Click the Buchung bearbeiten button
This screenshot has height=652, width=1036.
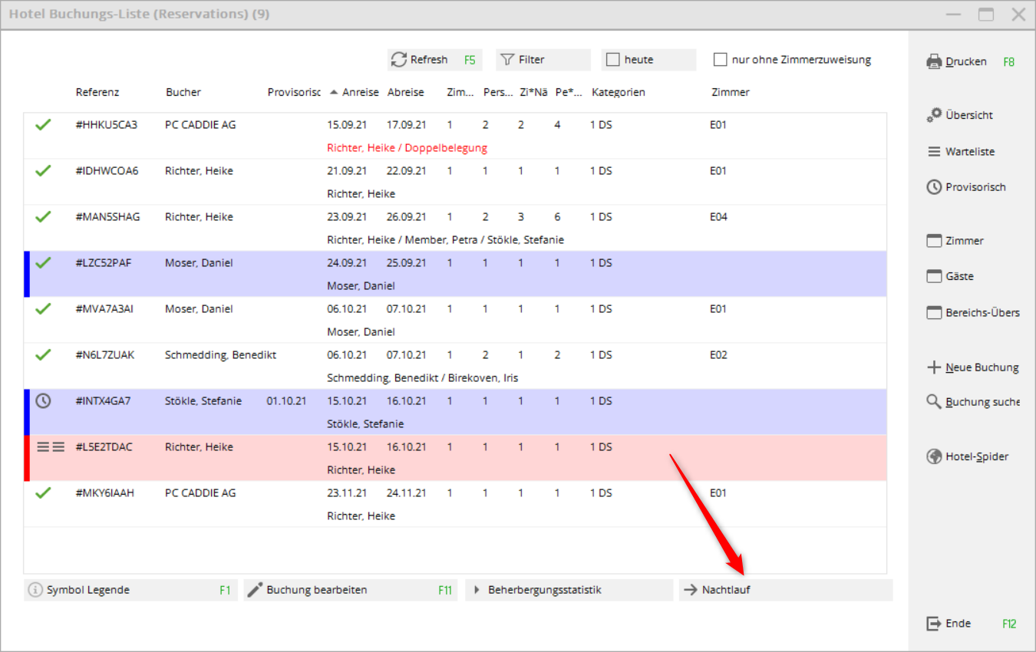[350, 590]
